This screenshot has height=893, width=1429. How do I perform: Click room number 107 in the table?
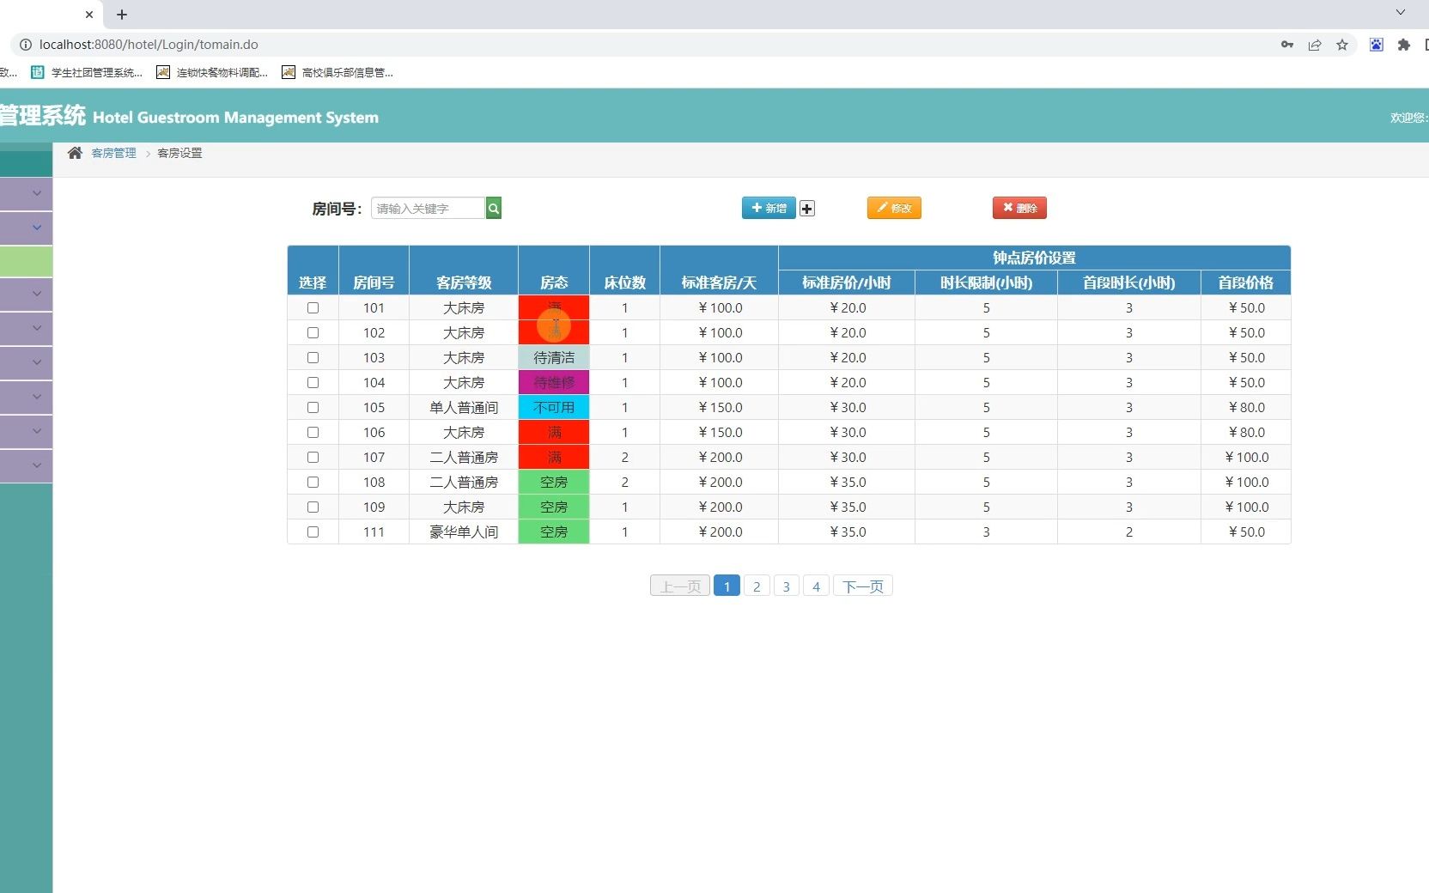pyautogui.click(x=374, y=457)
